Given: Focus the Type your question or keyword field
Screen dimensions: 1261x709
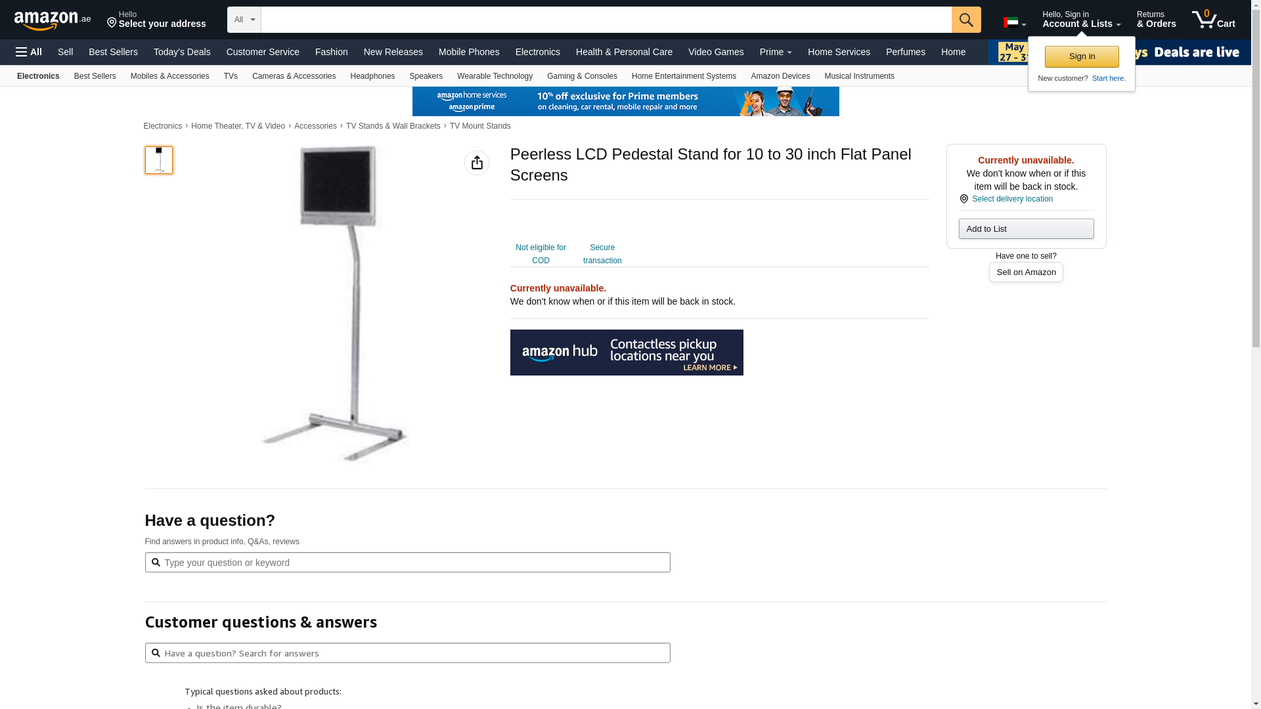Looking at the screenshot, I should coord(407,563).
